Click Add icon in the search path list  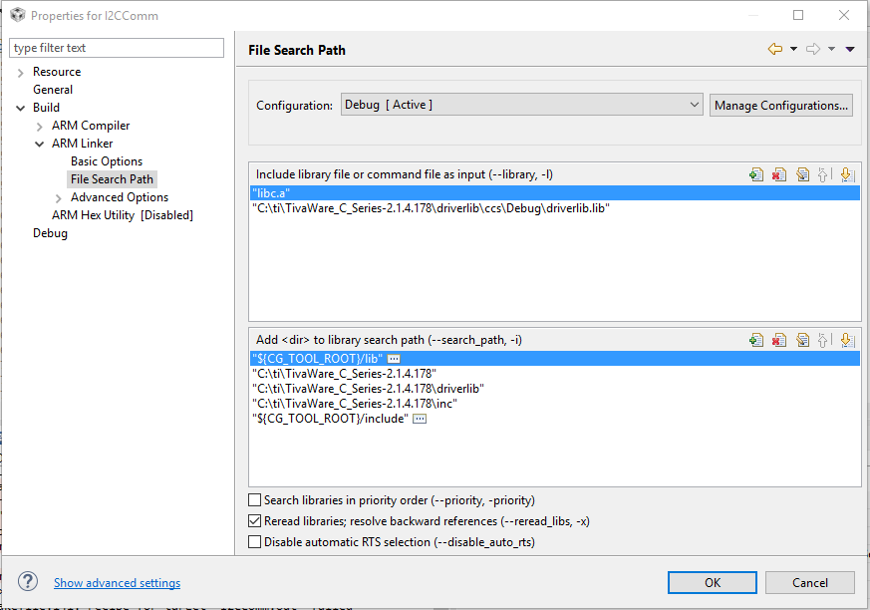coord(756,340)
